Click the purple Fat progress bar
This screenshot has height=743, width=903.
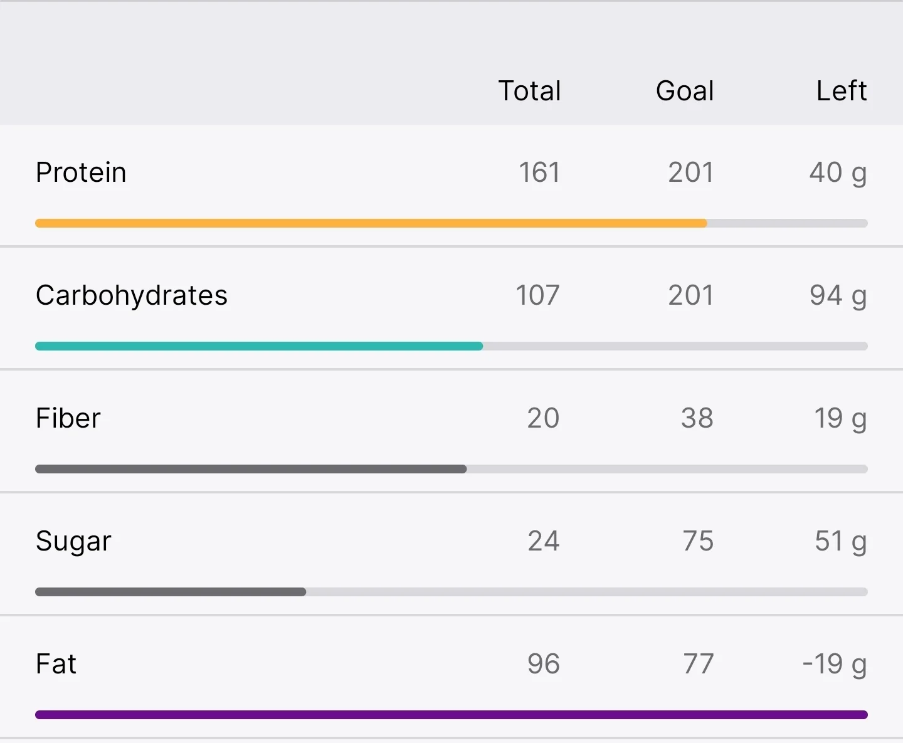click(451, 715)
